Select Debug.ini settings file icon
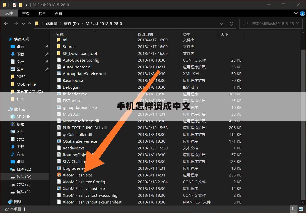Image resolution: width=306 pixels, height=213 pixels. click(x=59, y=87)
